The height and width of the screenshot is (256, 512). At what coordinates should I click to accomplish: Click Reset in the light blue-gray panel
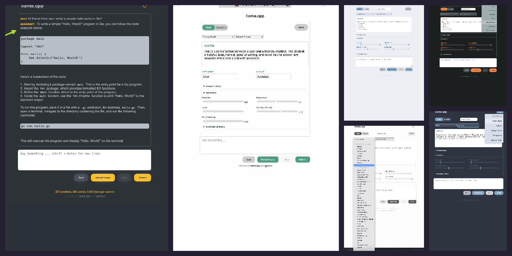point(408,9)
